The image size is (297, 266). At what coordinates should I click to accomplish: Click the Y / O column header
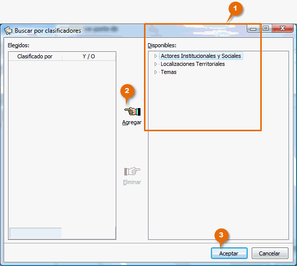89,56
